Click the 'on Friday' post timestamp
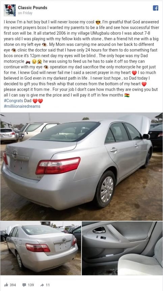The width and height of the screenshot is (163, 291). [x=25, y=13]
